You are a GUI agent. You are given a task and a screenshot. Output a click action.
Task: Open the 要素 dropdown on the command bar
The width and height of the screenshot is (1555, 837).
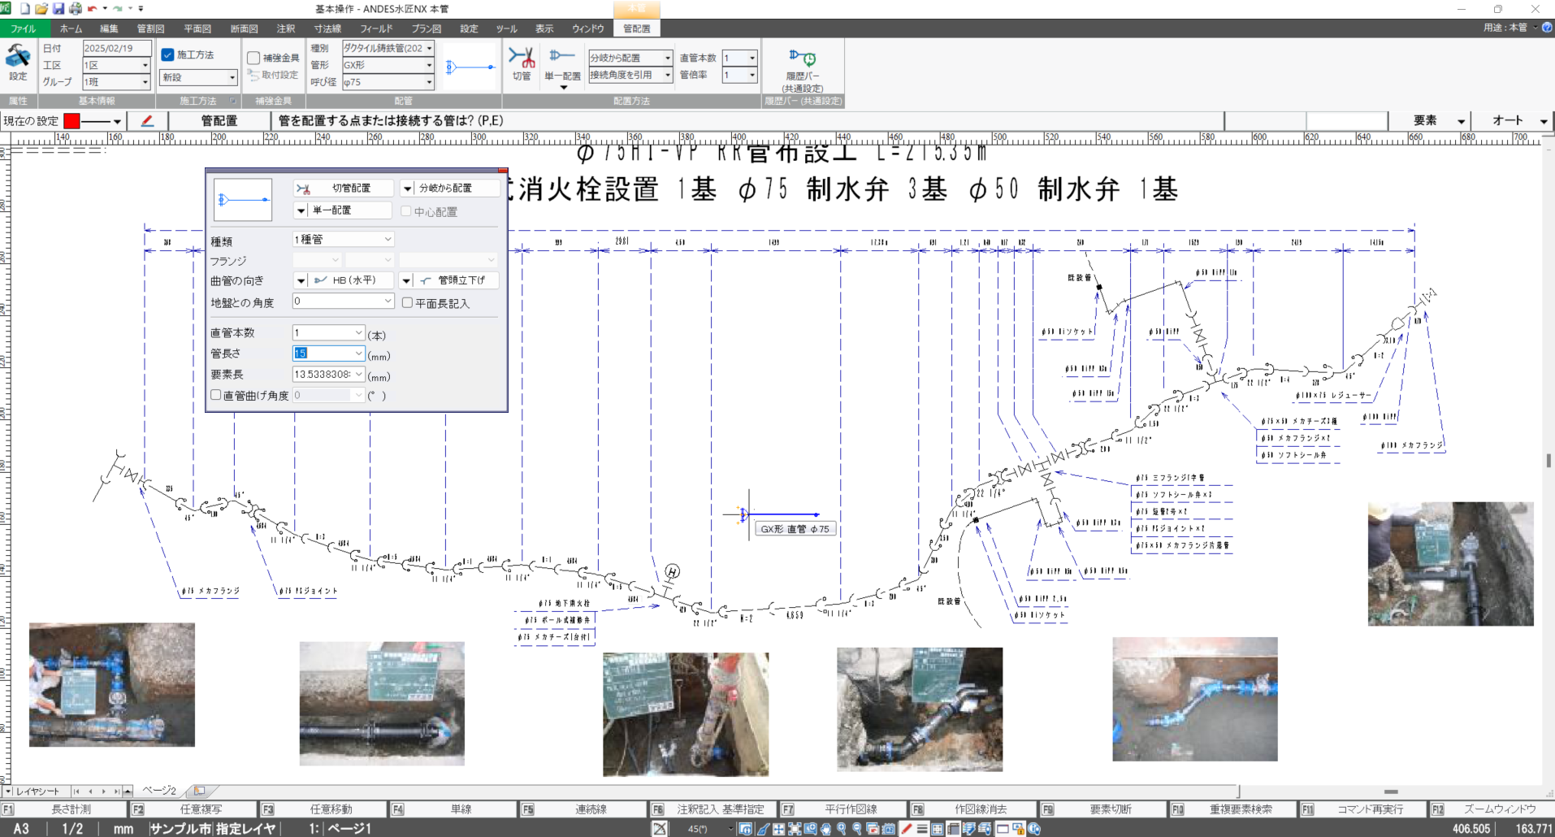coord(1461,121)
